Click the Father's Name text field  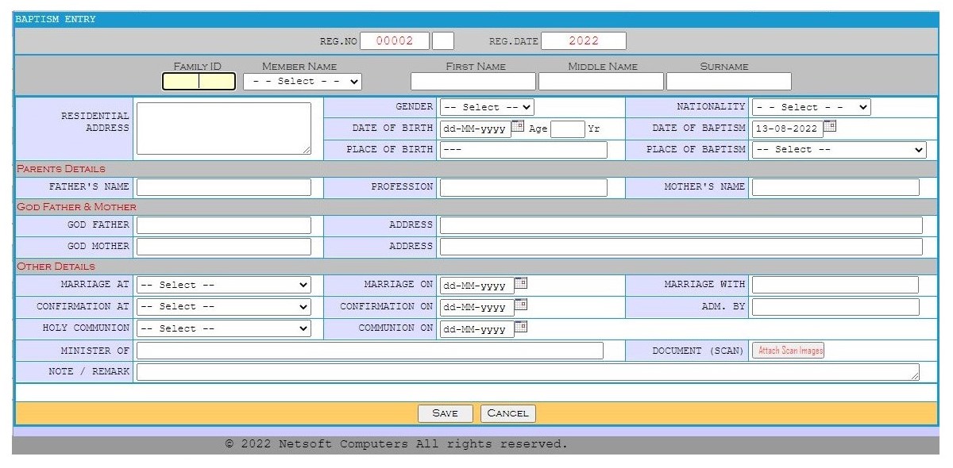coord(223,187)
